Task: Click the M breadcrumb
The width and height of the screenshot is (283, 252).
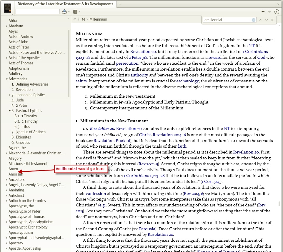Action: [83, 19]
